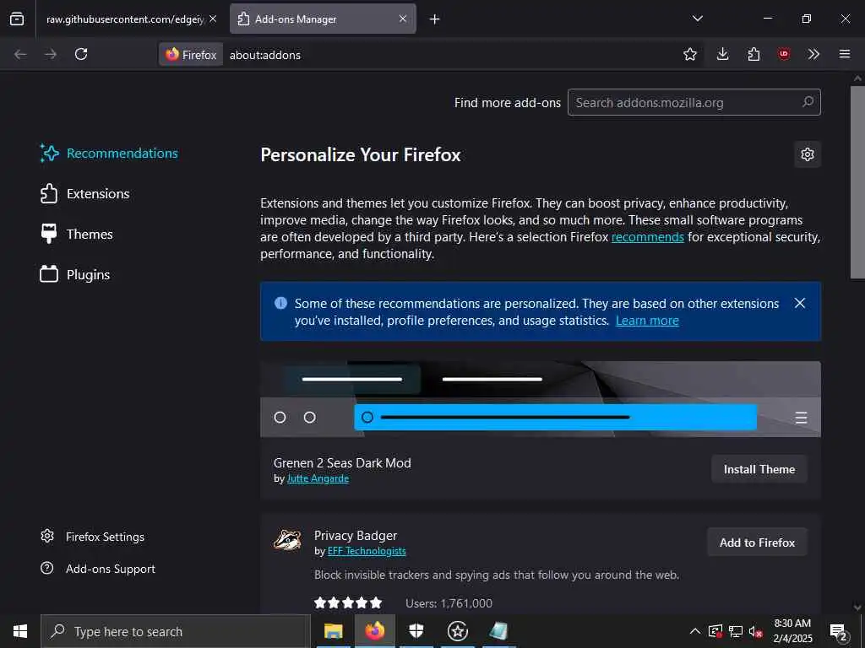Open the network tray icon
Viewport: 865px width, 648px height.
pos(736,631)
